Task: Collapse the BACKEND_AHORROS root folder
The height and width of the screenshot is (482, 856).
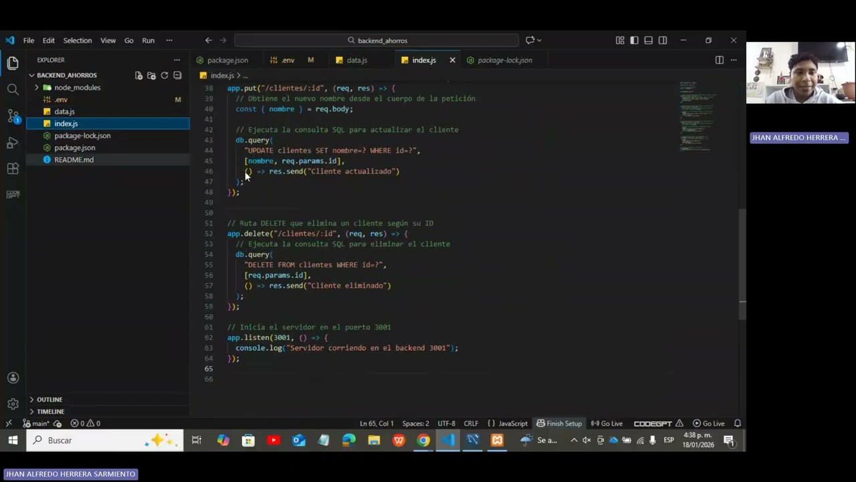Action: point(66,76)
